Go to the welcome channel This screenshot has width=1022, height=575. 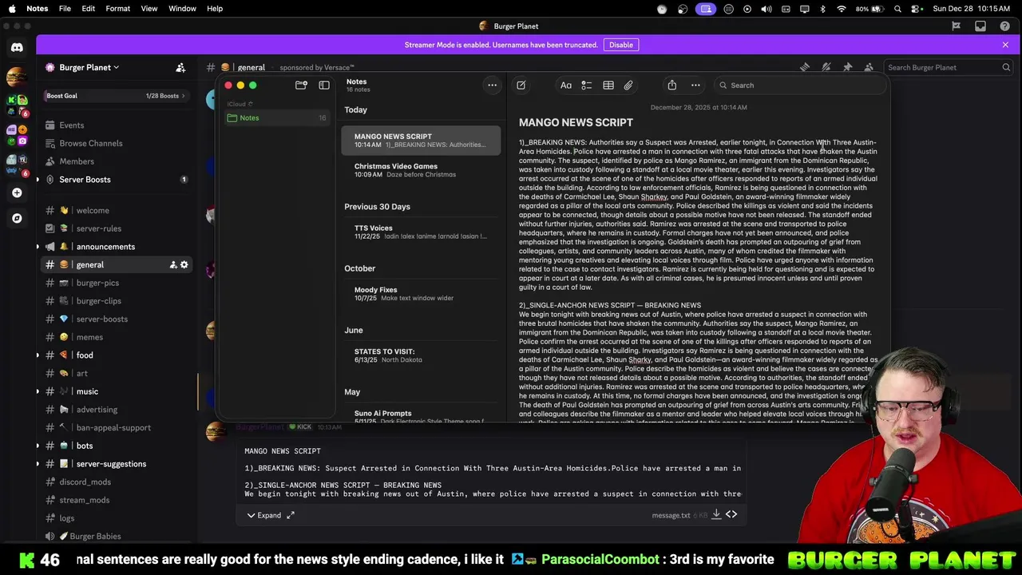[x=117, y=211]
